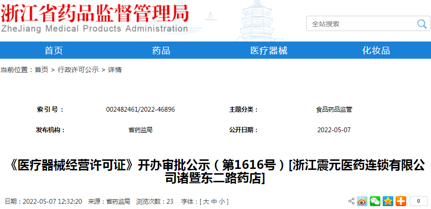Click the ZheJiang Medical Products Administration subtitle

[x=94, y=28]
